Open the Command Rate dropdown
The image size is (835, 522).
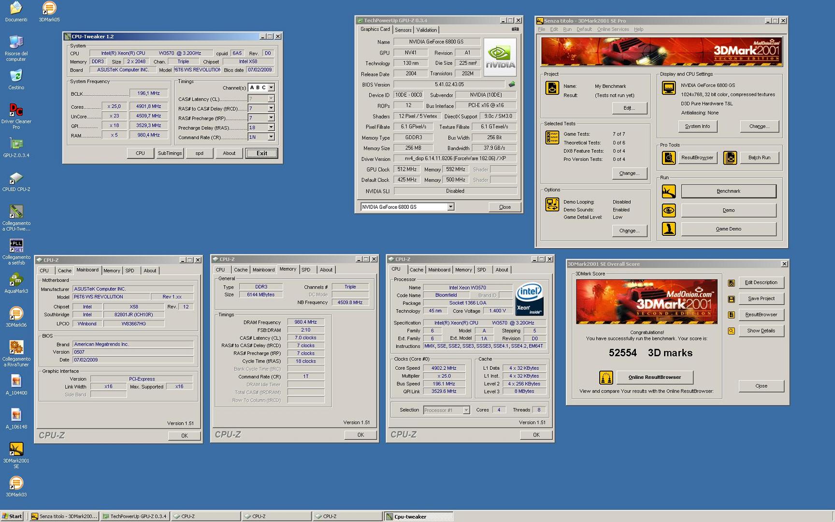pos(271,137)
